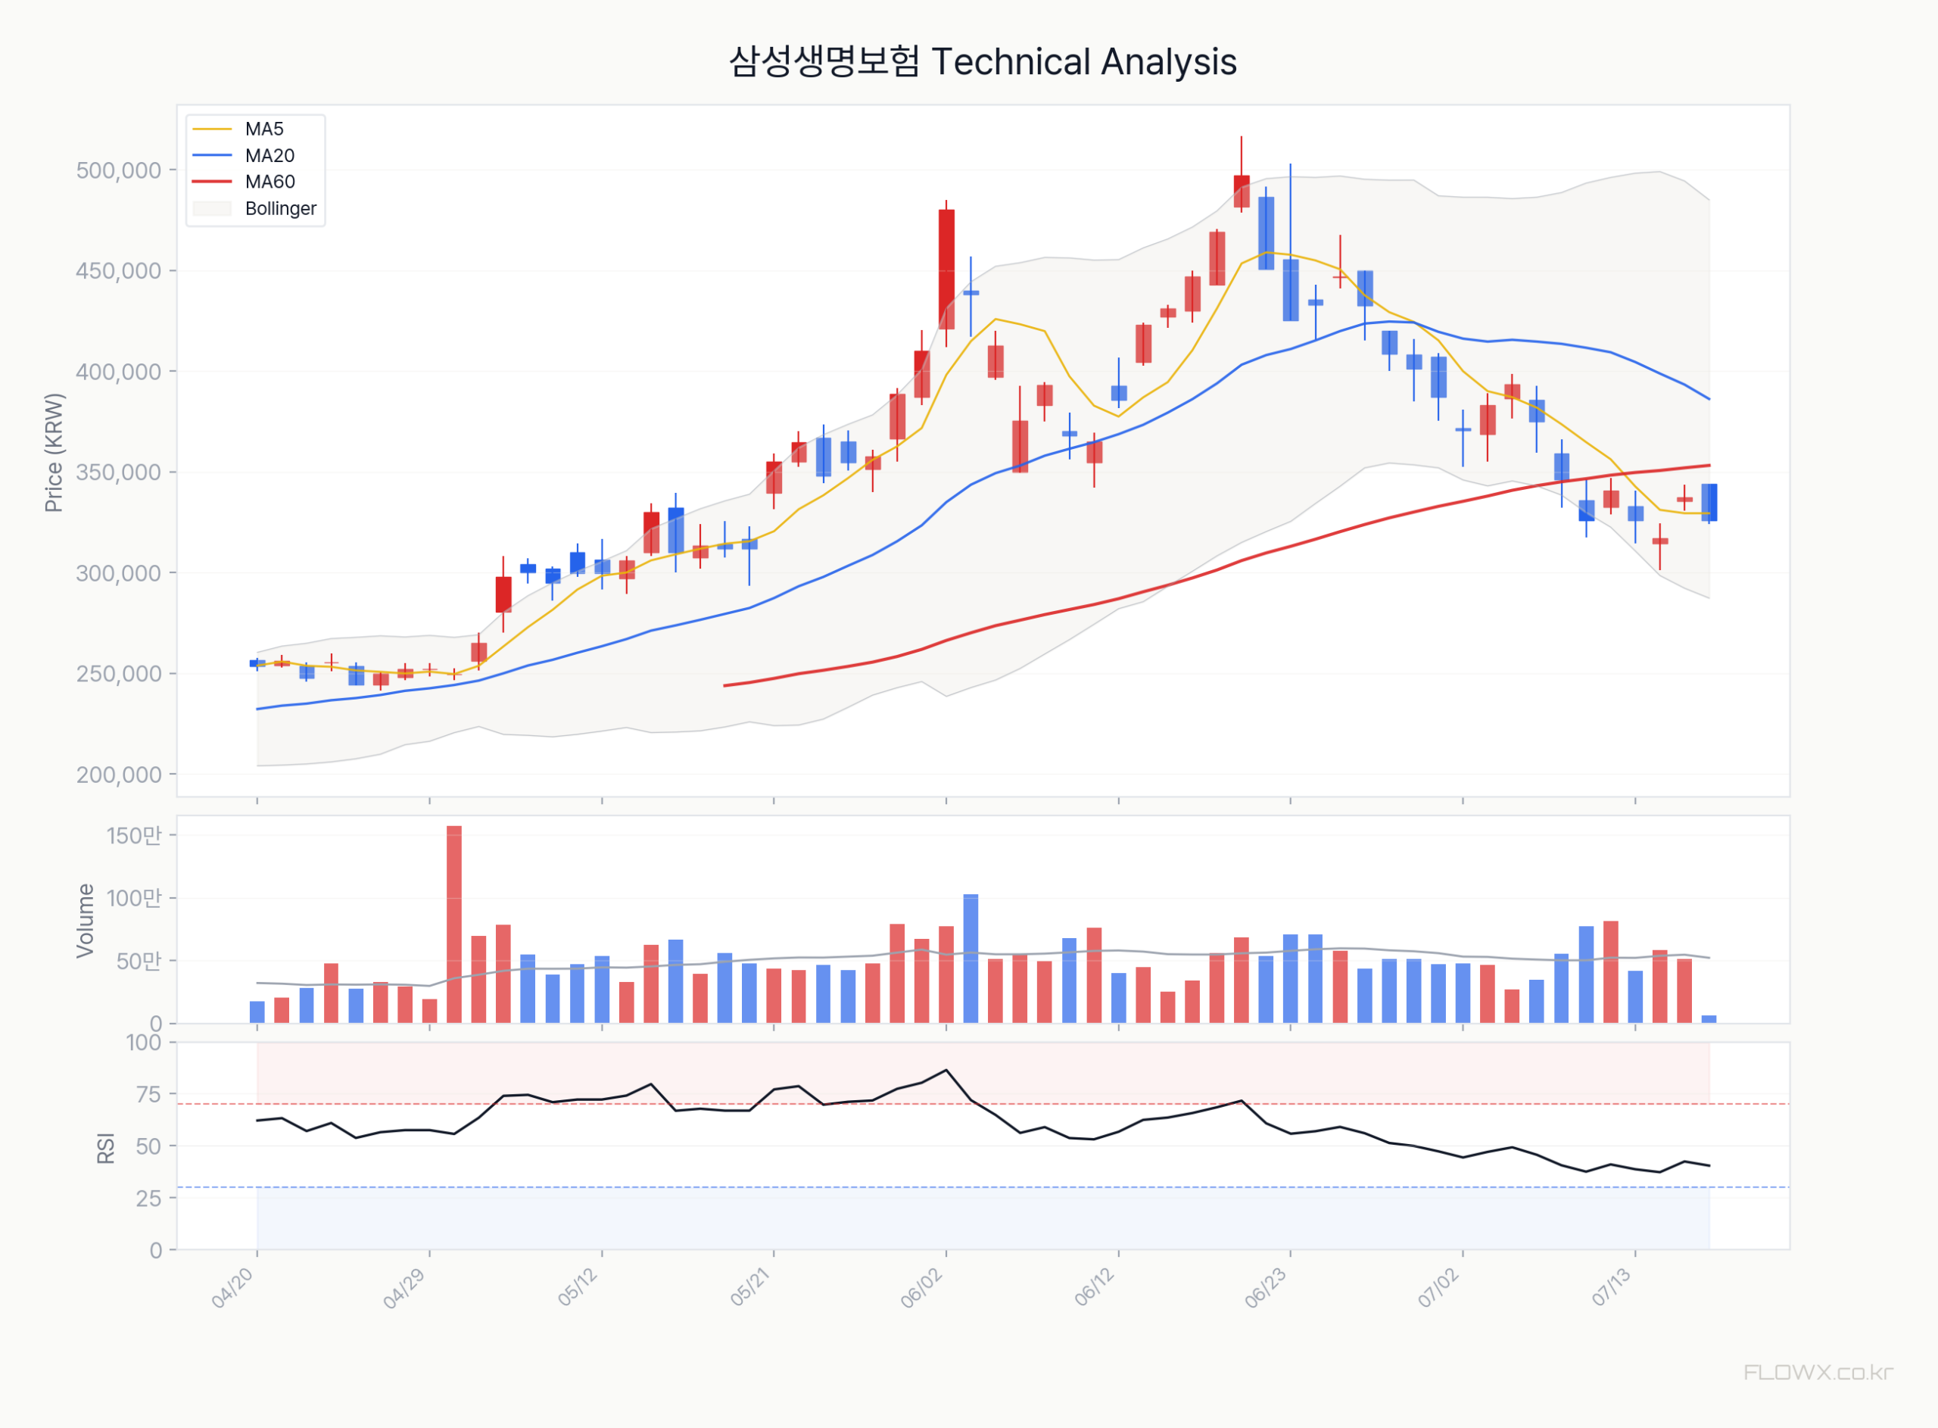This screenshot has height=1428, width=1938.
Task: Click the 50만 volume axis label
Action: click(x=139, y=962)
